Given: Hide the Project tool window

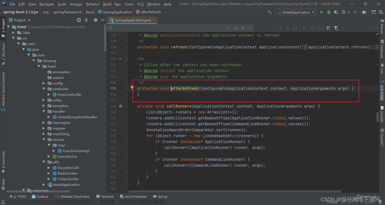Looking at the screenshot, I should click(103, 20).
